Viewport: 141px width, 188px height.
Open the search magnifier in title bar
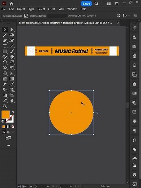click(97, 4)
